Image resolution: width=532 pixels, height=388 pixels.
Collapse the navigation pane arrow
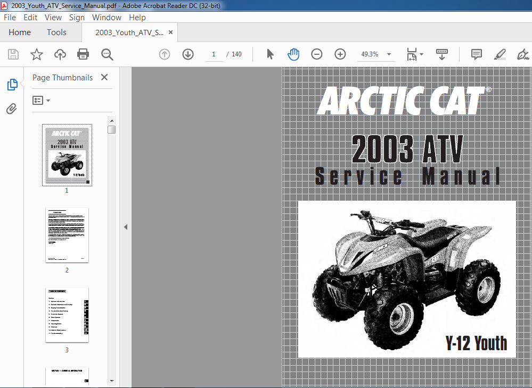tap(126, 227)
